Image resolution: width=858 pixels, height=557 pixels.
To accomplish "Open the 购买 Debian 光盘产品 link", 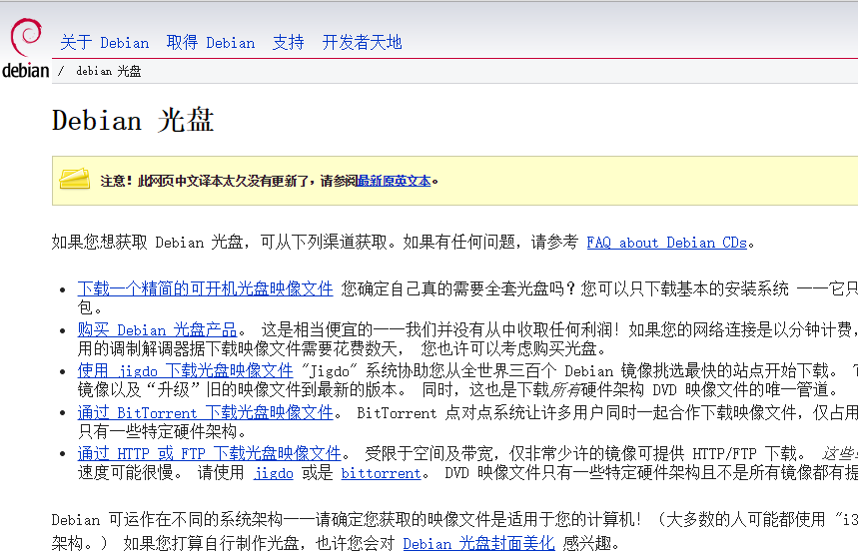I will point(157,329).
